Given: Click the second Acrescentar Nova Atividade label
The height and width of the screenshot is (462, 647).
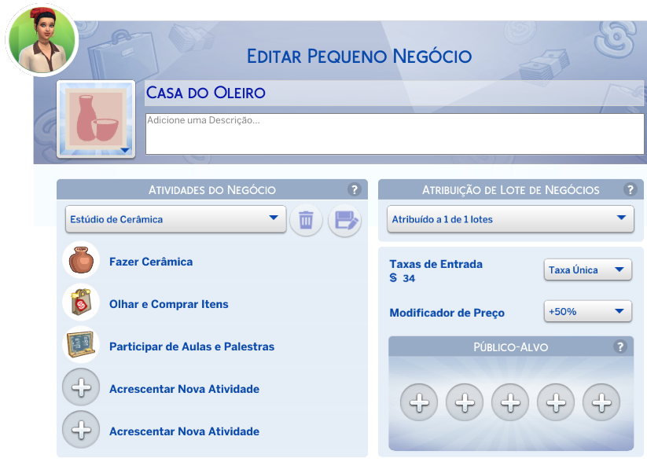Looking at the screenshot, I should (x=185, y=431).
